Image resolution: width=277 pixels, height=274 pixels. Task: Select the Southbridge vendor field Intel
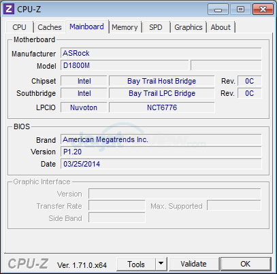click(84, 93)
